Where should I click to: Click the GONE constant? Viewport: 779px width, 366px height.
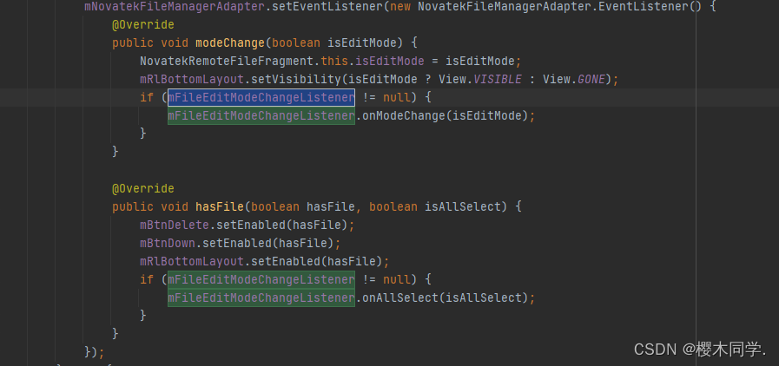[591, 79]
